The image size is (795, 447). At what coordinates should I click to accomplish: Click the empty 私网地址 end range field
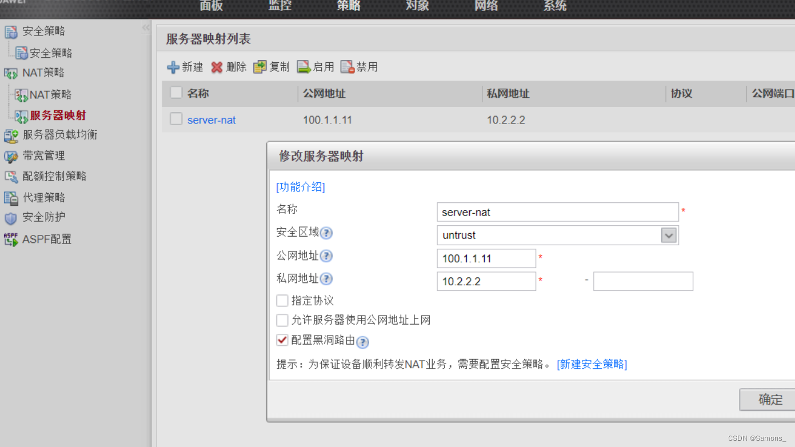pyautogui.click(x=644, y=281)
